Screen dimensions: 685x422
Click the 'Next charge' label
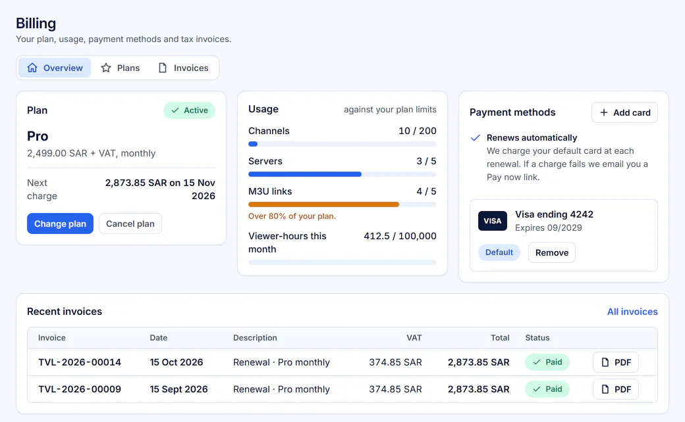click(42, 189)
